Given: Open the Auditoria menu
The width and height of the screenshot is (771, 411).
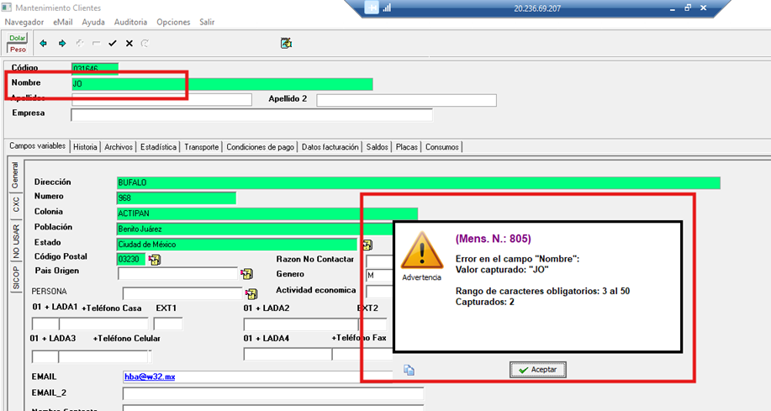Looking at the screenshot, I should click(130, 22).
